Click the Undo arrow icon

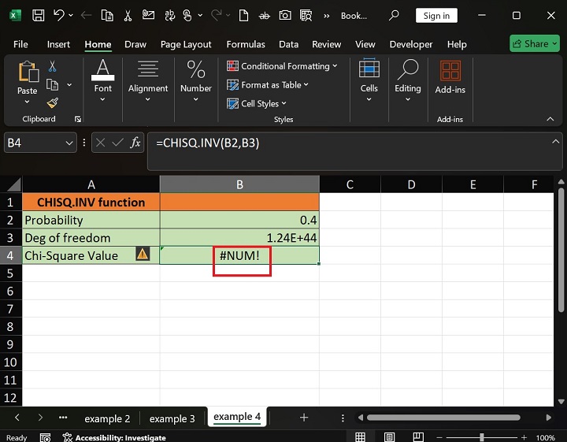point(59,15)
